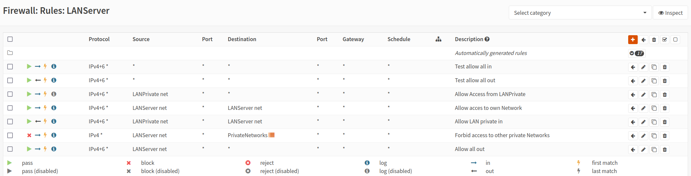Disable selected rules with header empty-square icon
The image size is (691, 176).
675,40
